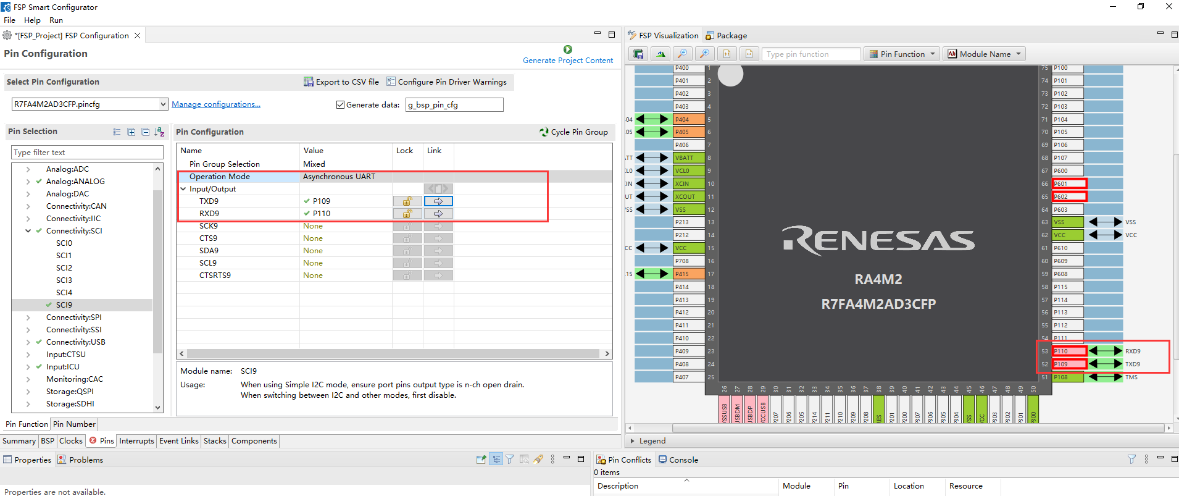Expand the Analog:ADC tree node

[x=28, y=169]
